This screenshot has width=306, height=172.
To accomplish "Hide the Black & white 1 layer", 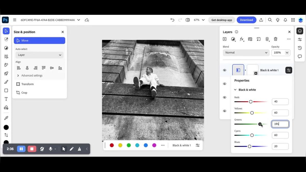I will 225,70.
